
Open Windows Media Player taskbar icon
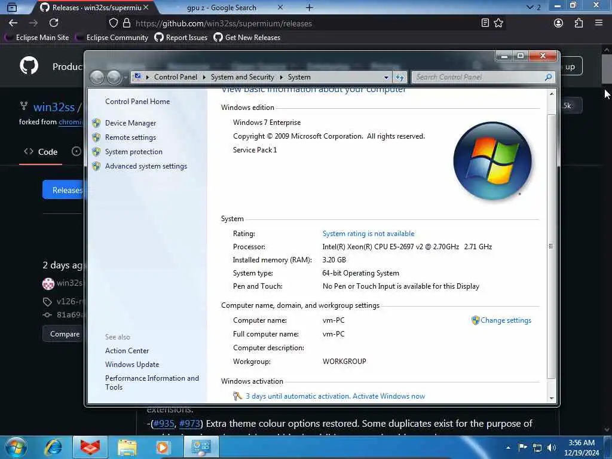point(163,448)
